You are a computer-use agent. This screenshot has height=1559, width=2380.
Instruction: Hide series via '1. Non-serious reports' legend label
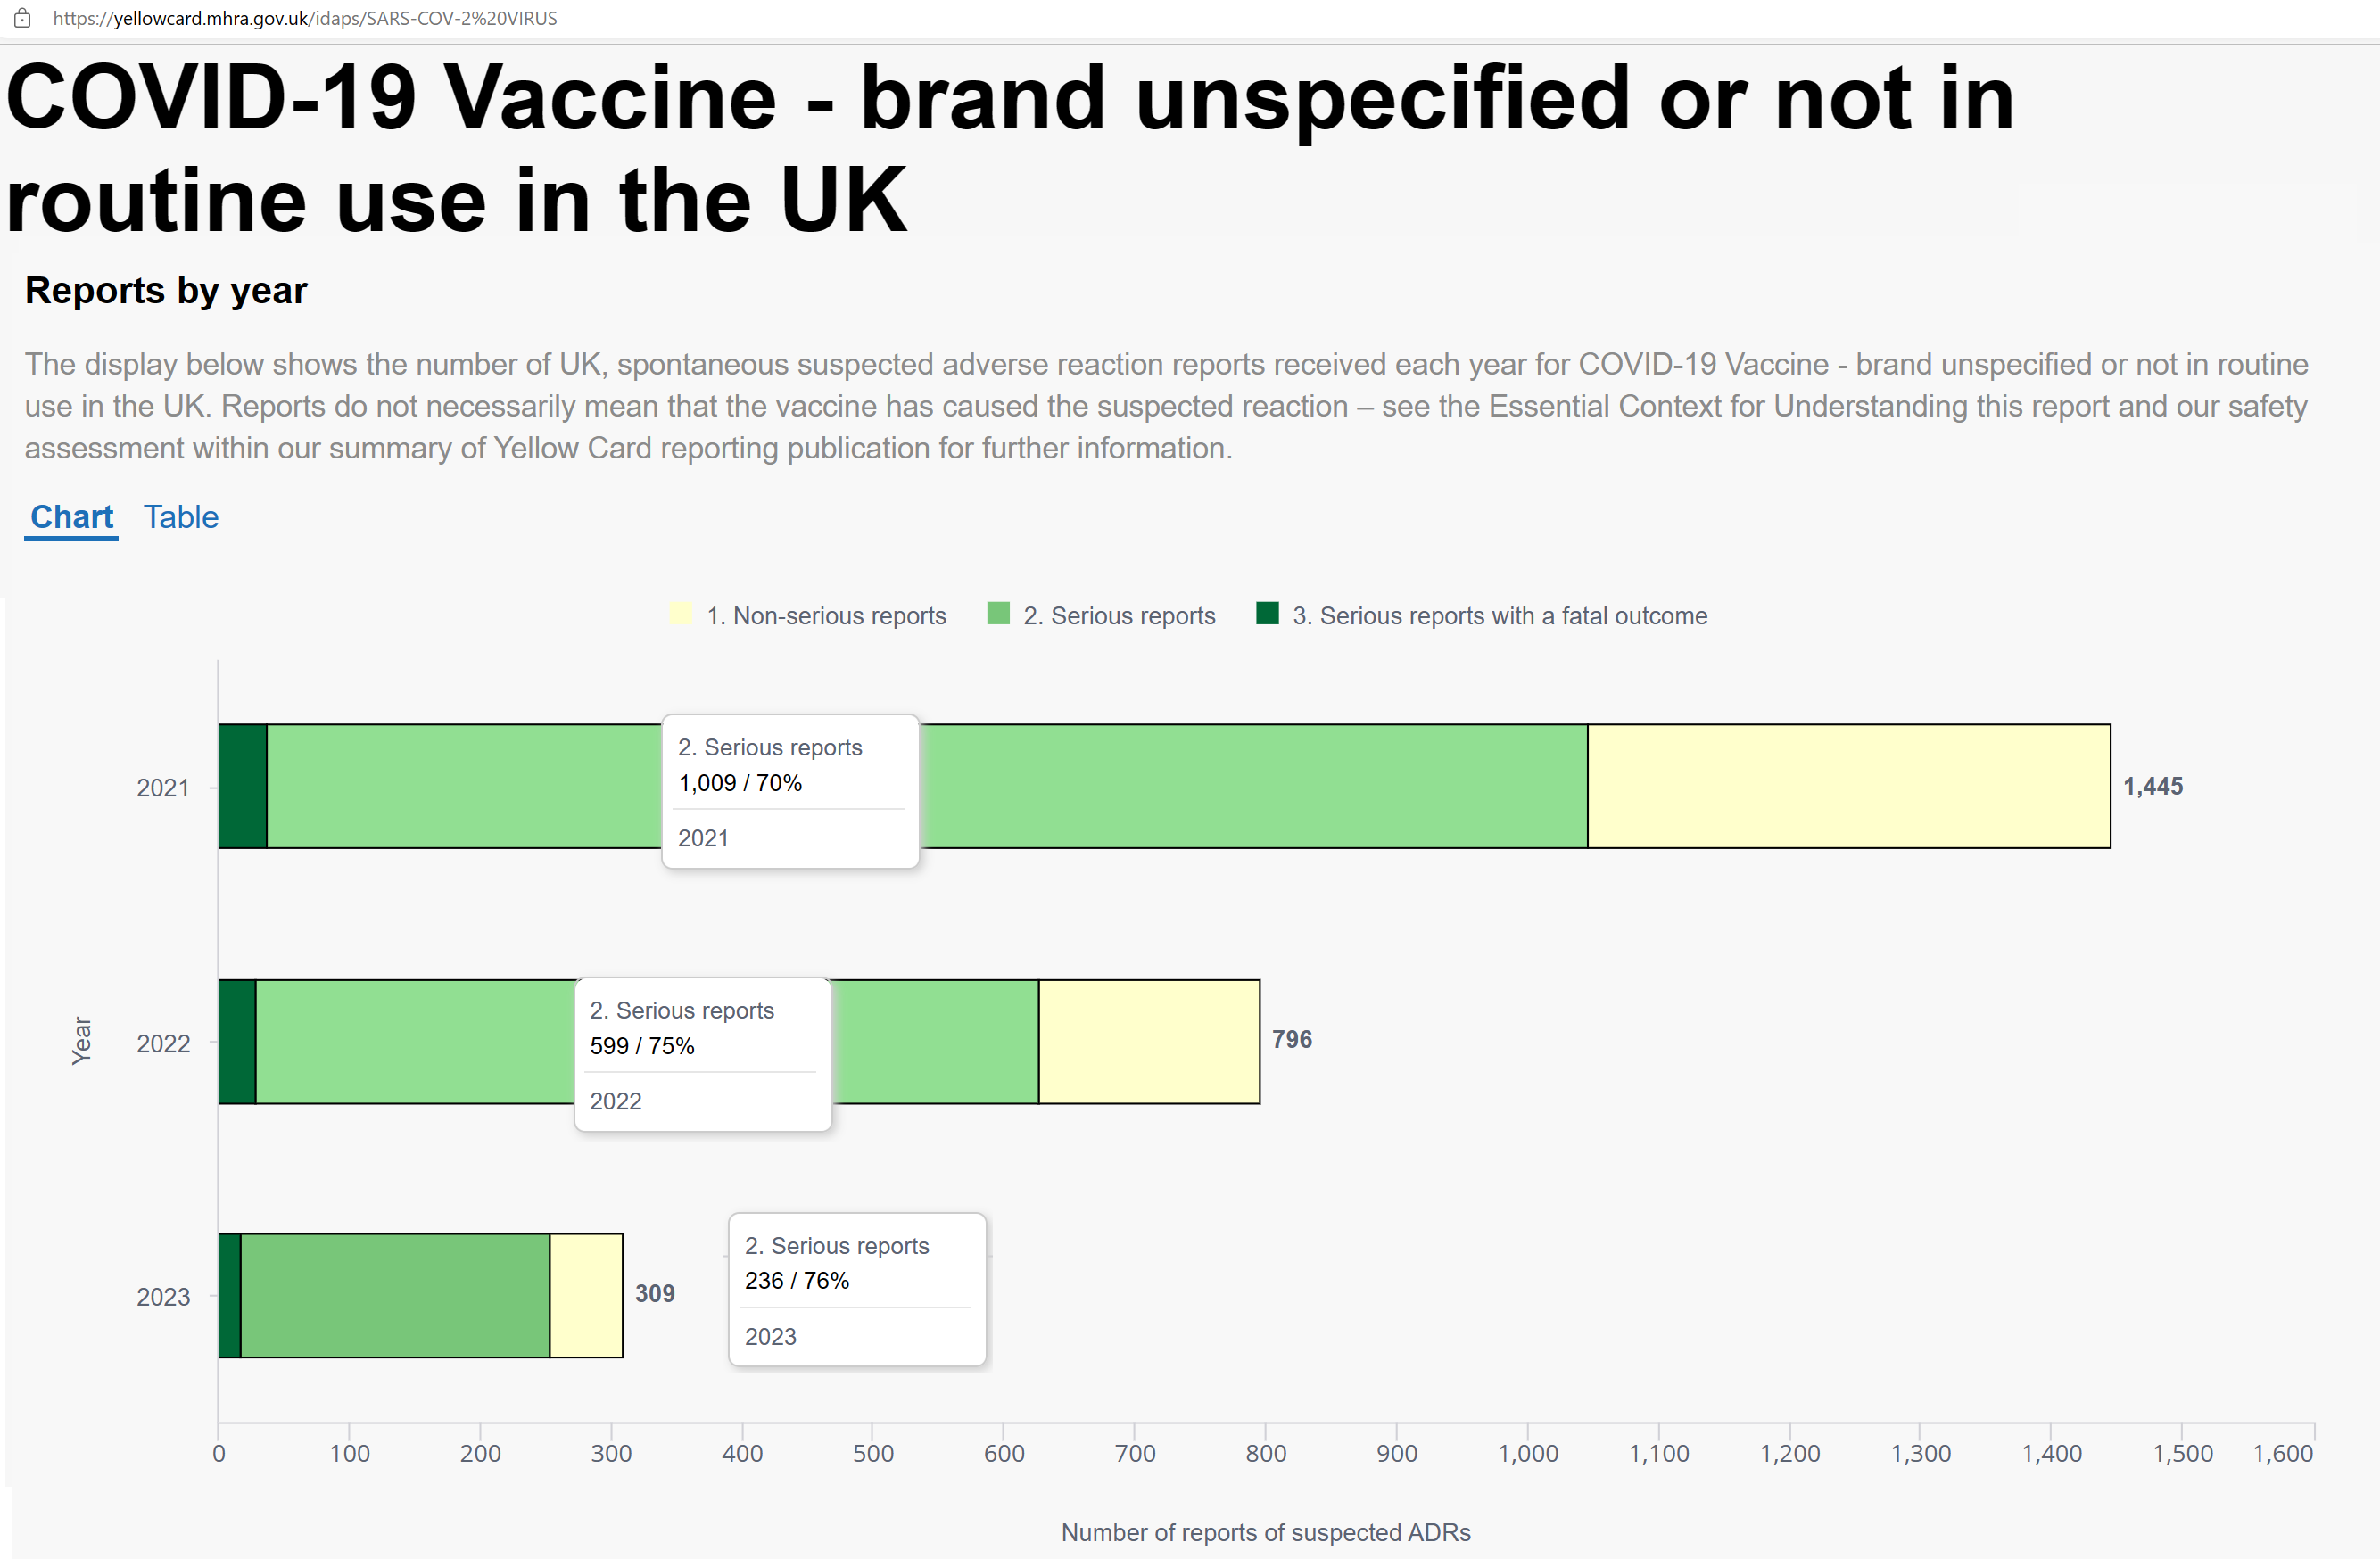[826, 616]
